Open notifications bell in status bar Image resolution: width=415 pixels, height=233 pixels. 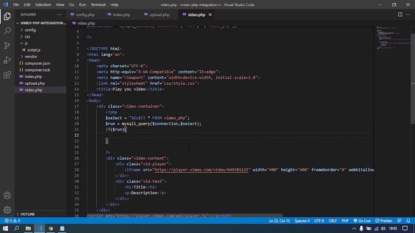point(409,221)
